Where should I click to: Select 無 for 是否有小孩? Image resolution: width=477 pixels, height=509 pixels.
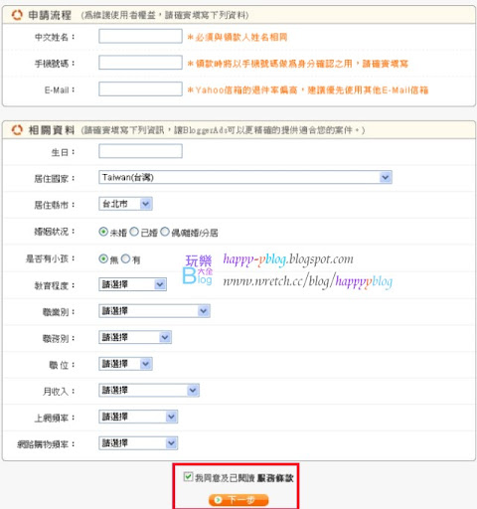tap(103, 258)
